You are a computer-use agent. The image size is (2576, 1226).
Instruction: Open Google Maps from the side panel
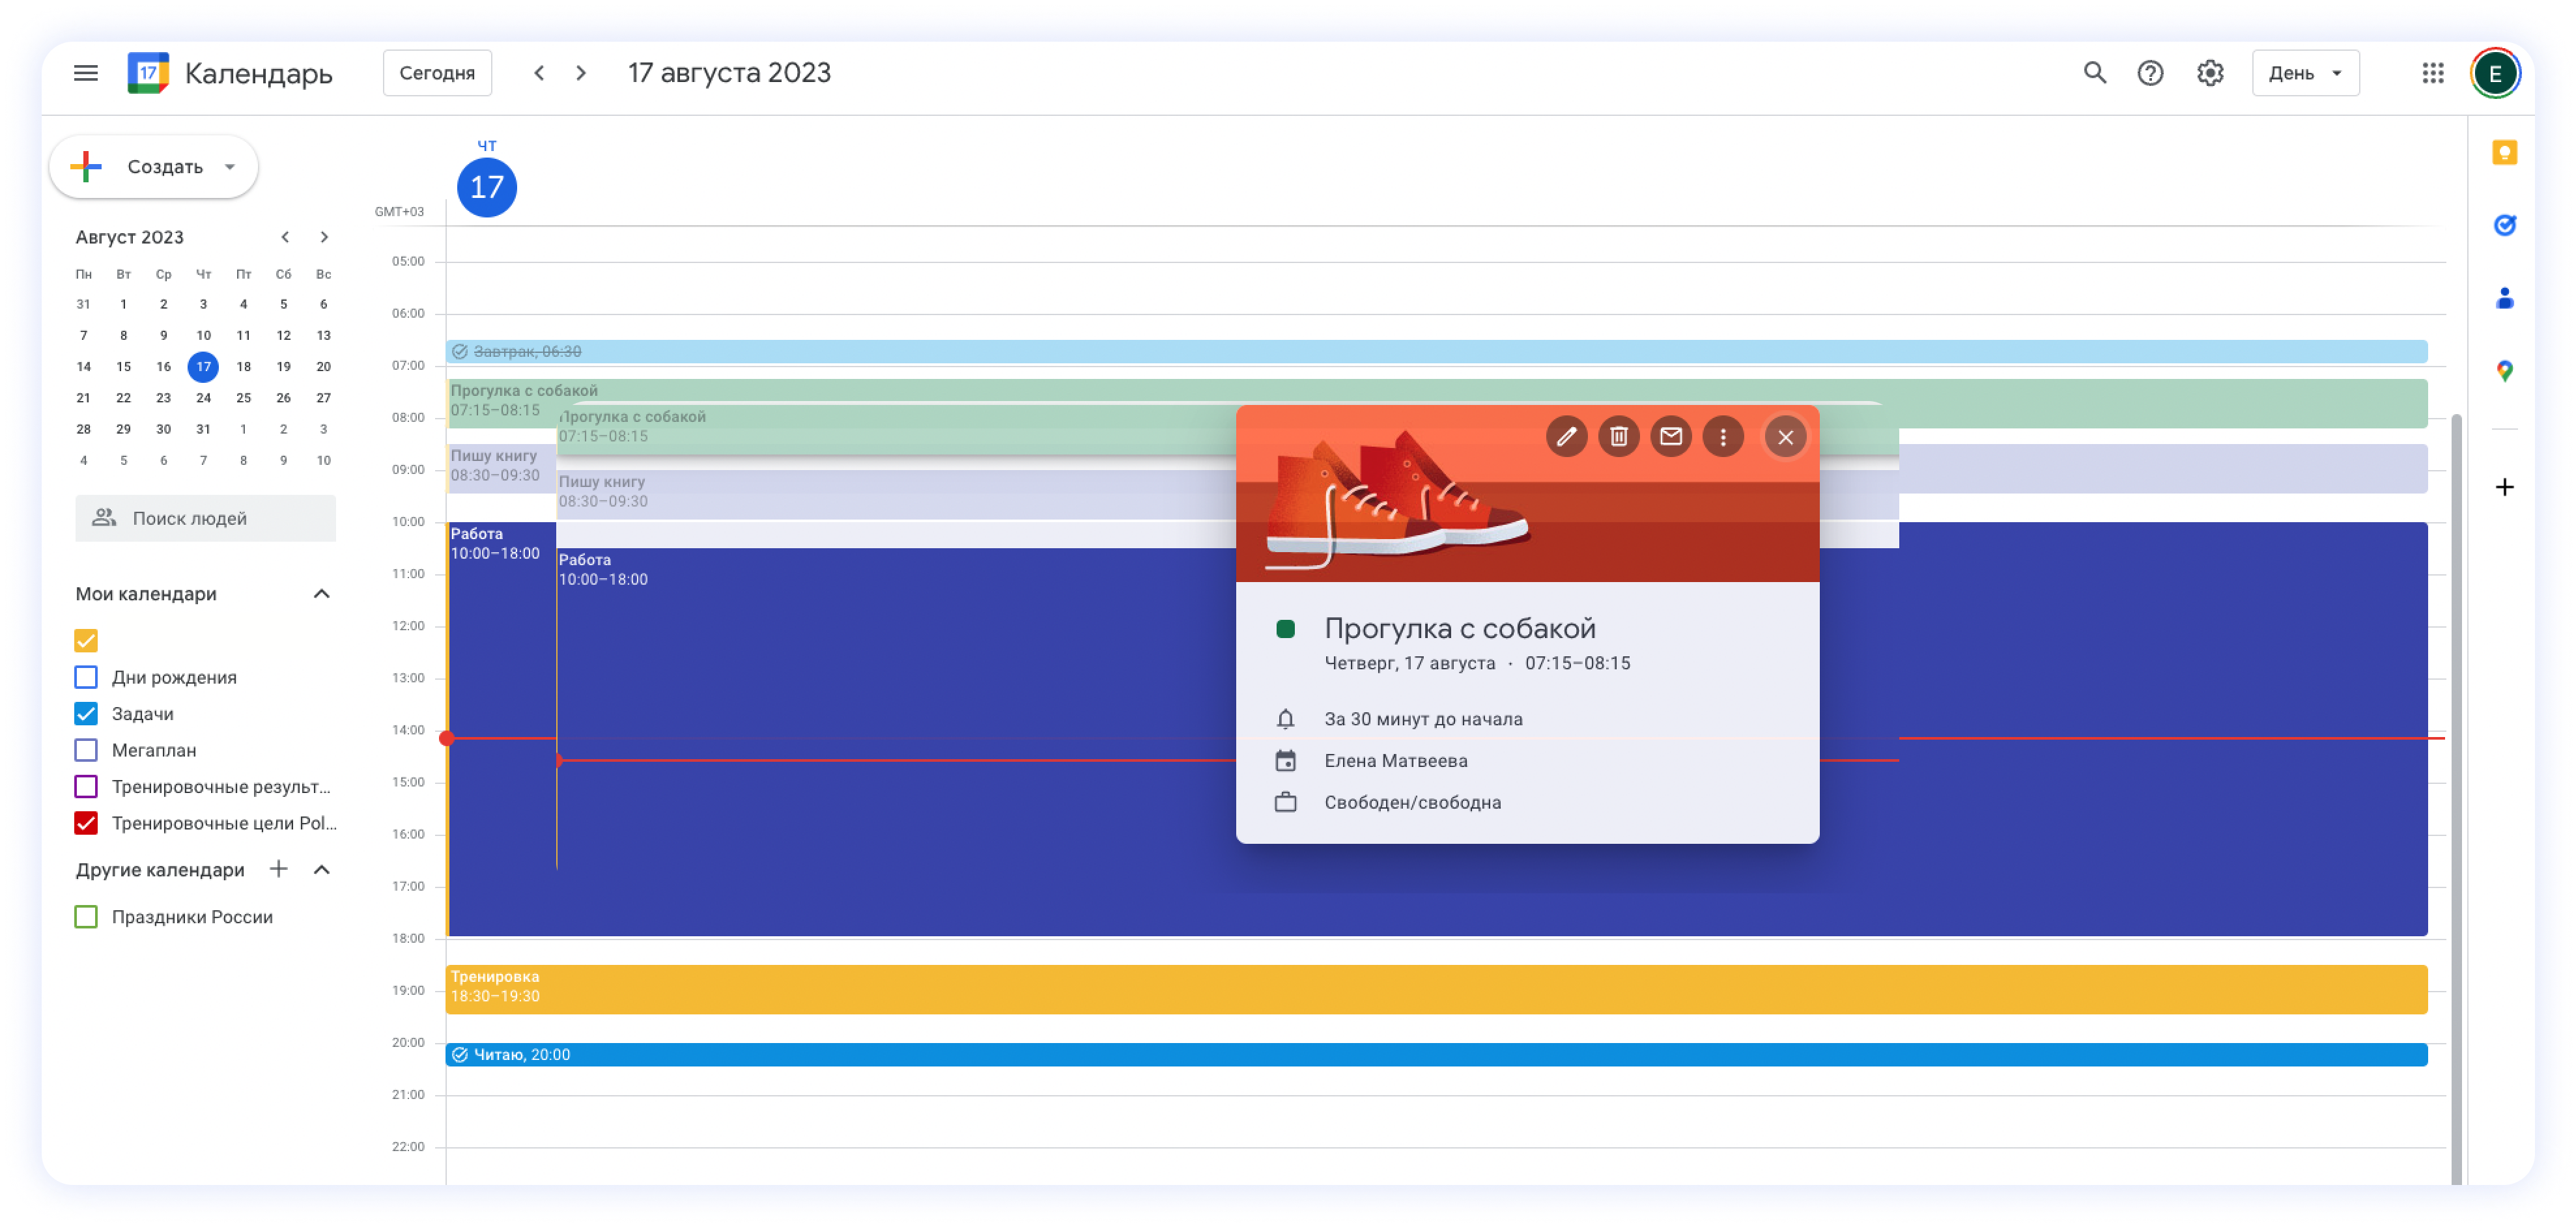coord(2504,371)
